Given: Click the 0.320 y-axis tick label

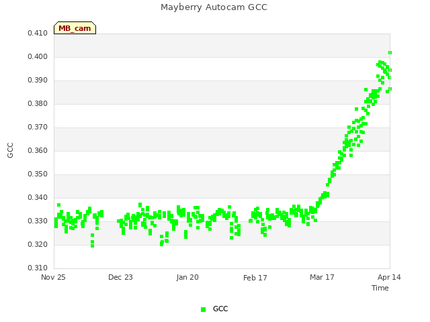Looking at the screenshot, I should (38, 244).
